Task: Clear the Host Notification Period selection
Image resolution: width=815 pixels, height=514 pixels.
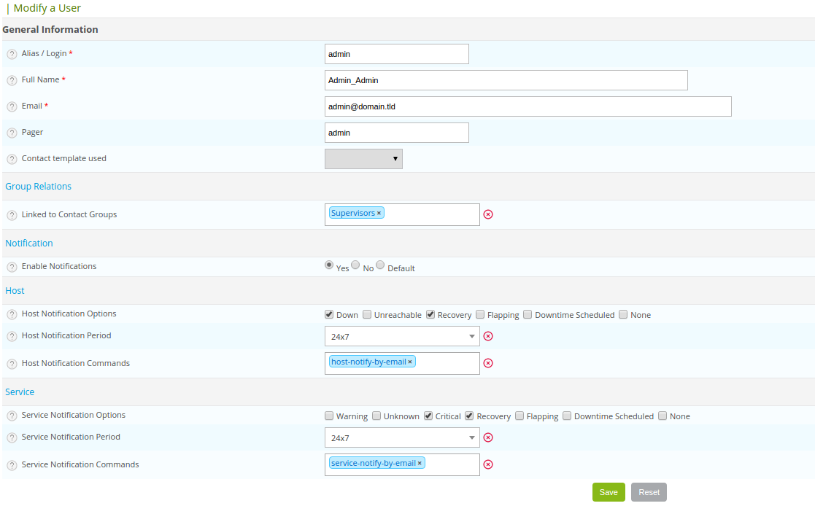Action: (x=488, y=336)
